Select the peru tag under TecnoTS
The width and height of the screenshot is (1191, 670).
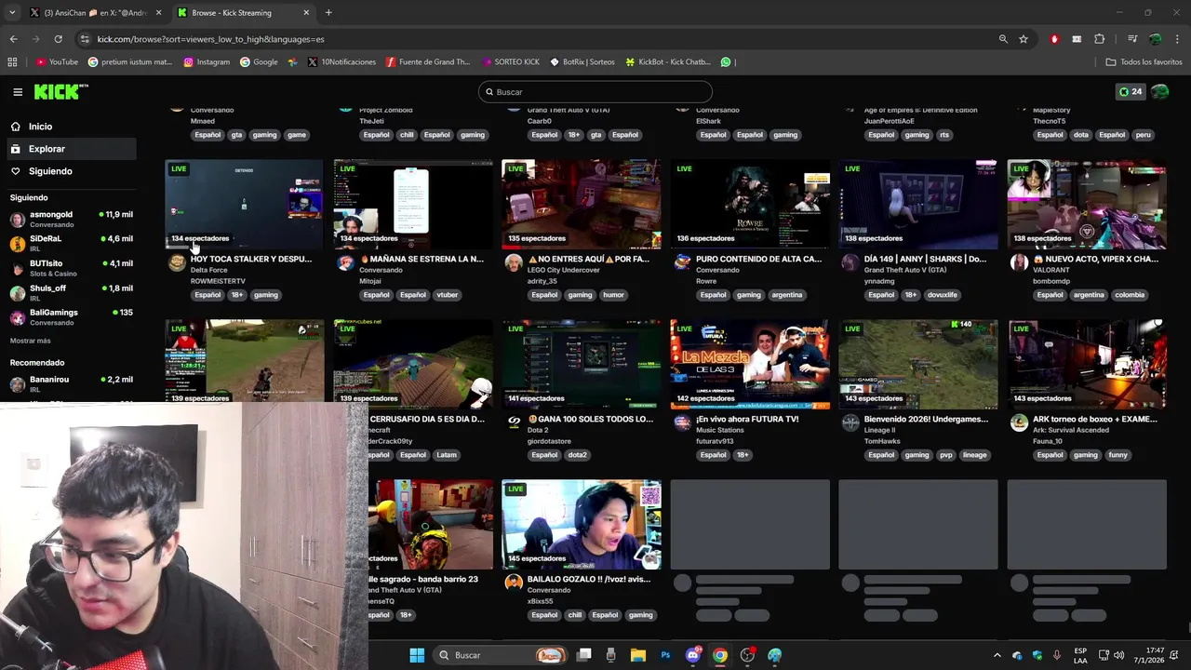point(1143,135)
